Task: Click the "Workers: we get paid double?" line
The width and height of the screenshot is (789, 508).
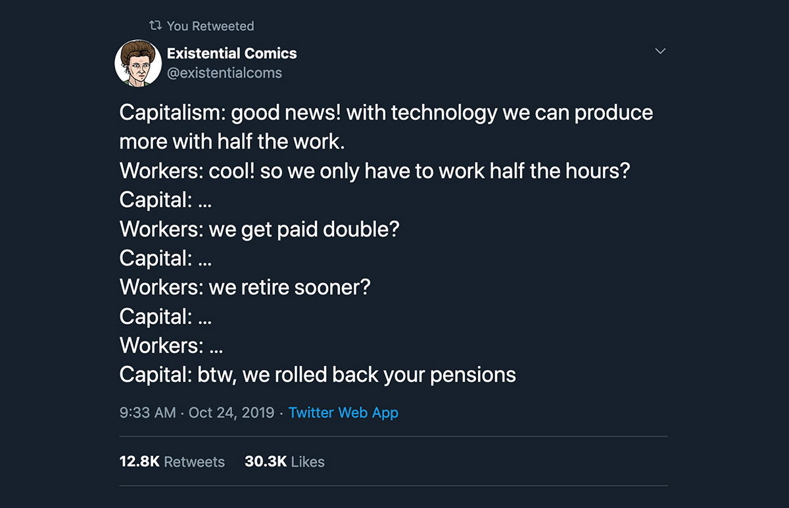Action: 259,229
